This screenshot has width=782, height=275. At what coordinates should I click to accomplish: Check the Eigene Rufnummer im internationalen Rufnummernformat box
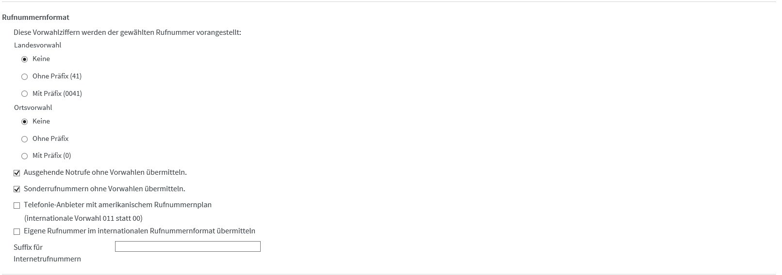[x=17, y=231]
